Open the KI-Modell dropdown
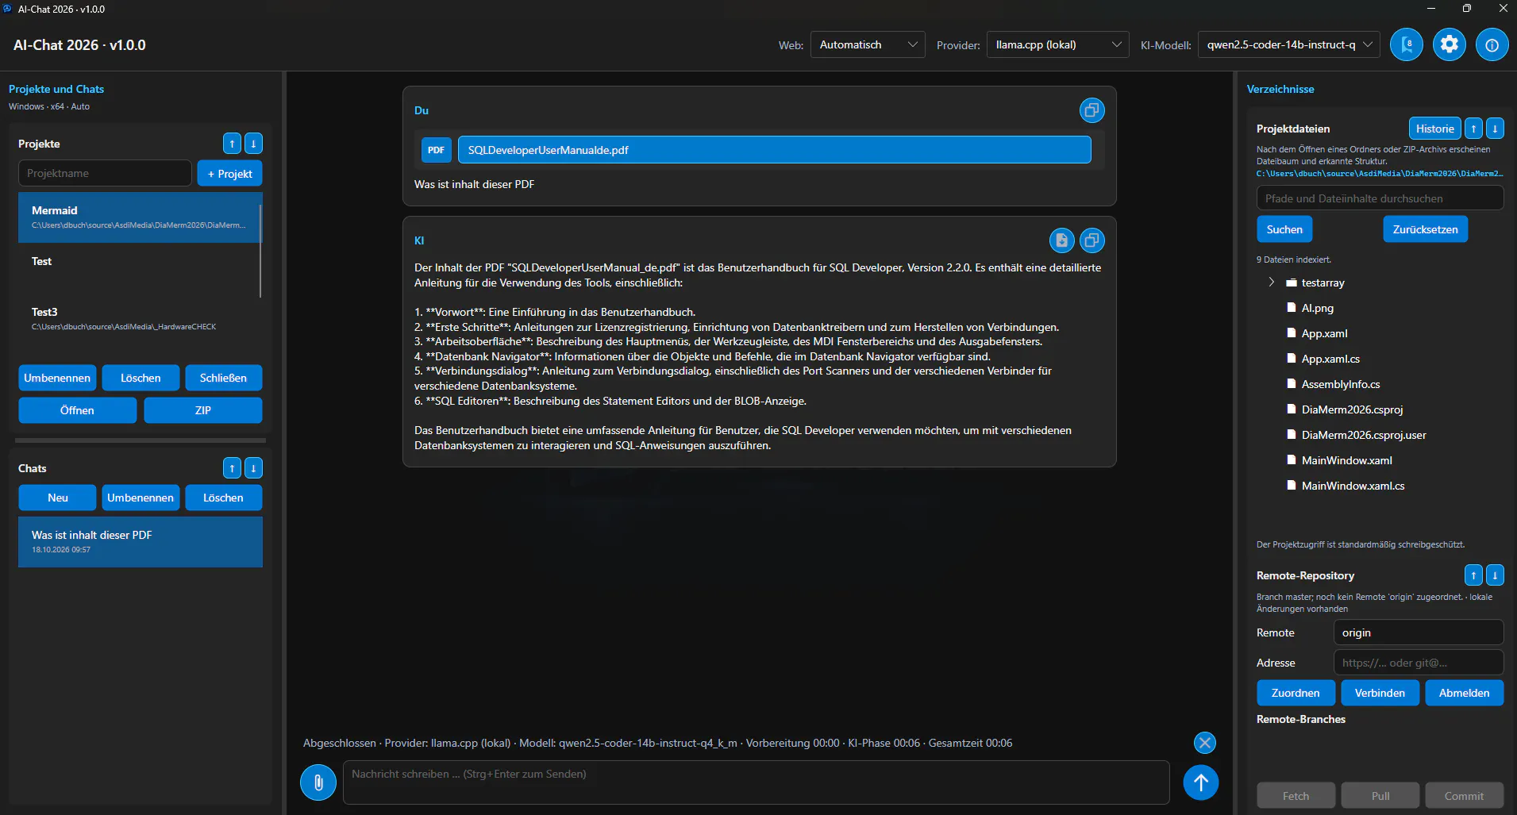This screenshot has width=1517, height=815. pyautogui.click(x=1289, y=45)
